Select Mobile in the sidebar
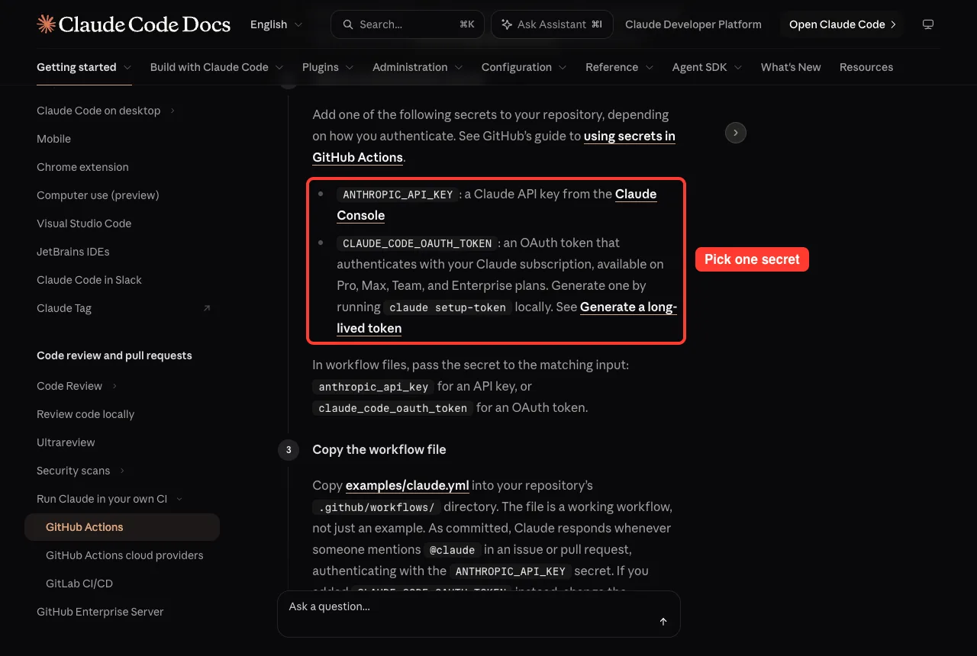Screen dimensions: 977x656 [x=53, y=139]
